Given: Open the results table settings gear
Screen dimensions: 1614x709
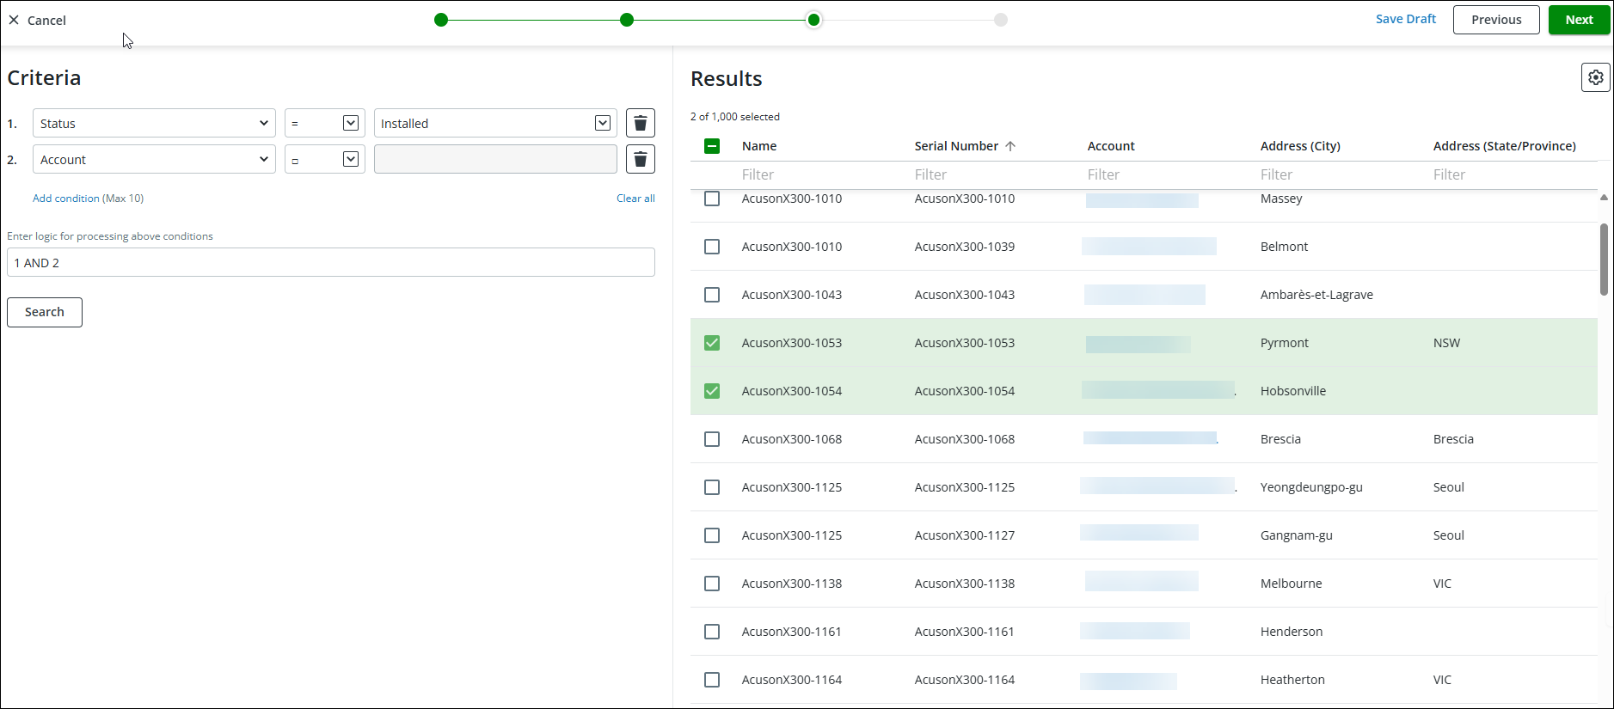Looking at the screenshot, I should 1596,77.
